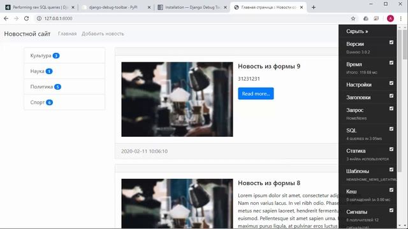408x229 pixels.
Task: Open the Запрос debug panel
Action: coord(354,110)
